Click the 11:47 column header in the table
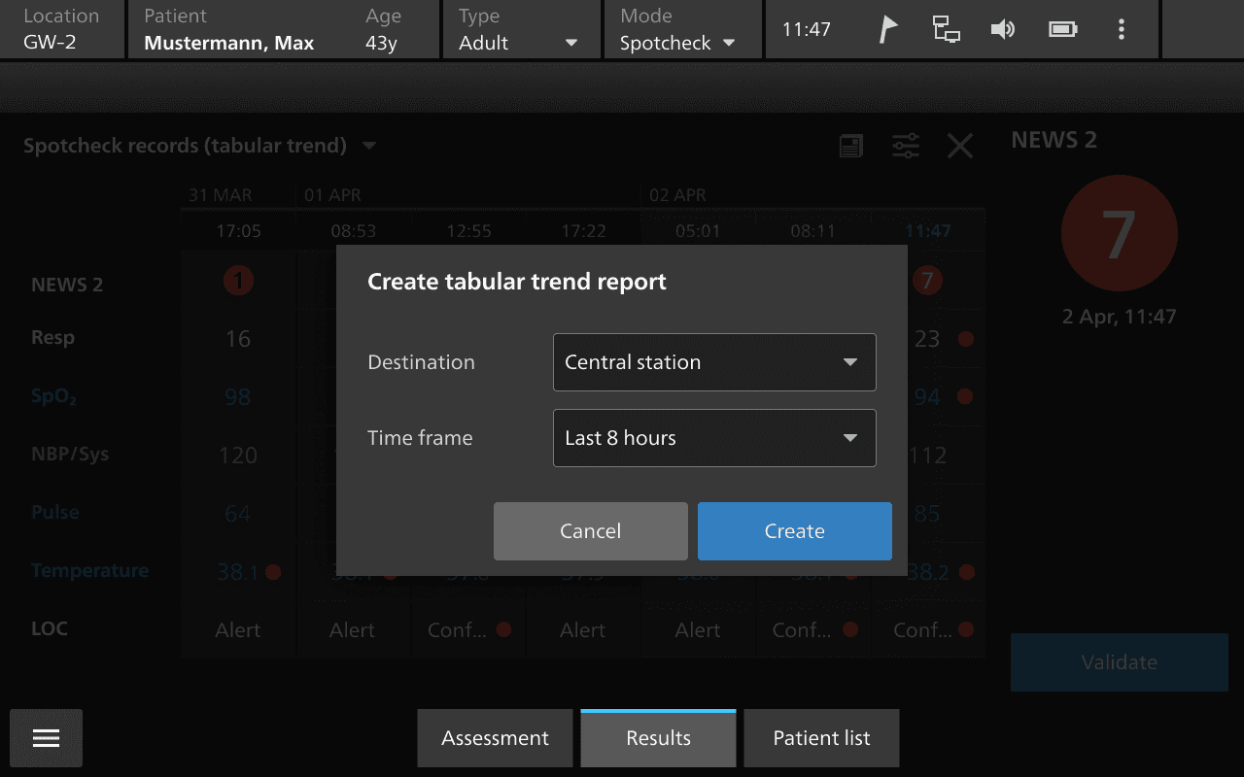 click(x=928, y=231)
